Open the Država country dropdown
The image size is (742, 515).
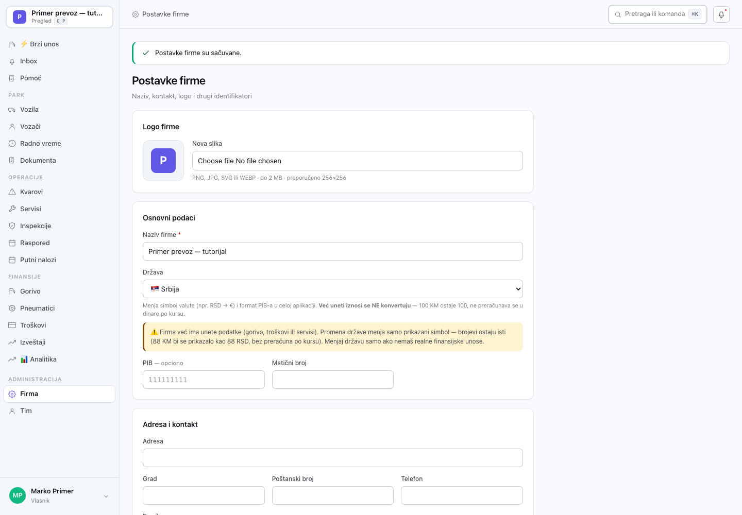[333, 289]
